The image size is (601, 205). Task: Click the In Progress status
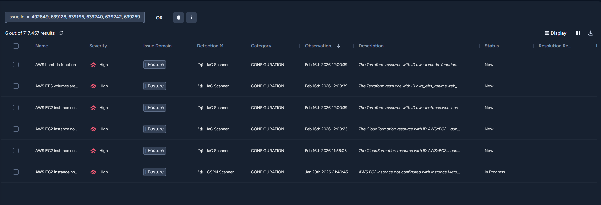[x=495, y=172]
